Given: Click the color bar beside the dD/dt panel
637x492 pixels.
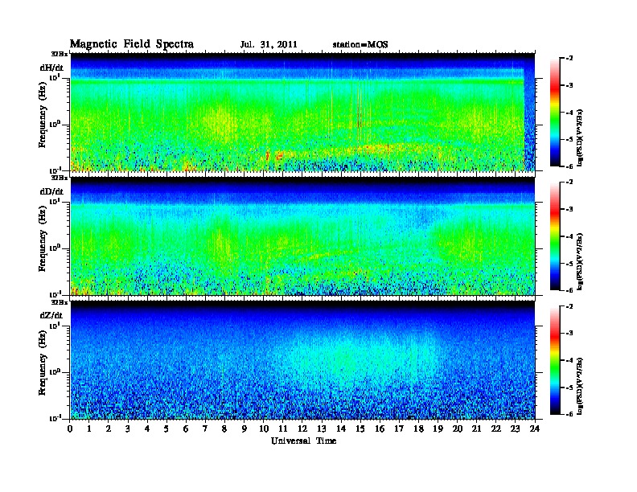Looking at the screenshot, I should coord(555,236).
